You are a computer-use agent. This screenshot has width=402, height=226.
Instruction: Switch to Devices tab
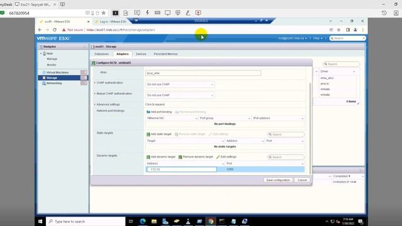tap(141, 54)
